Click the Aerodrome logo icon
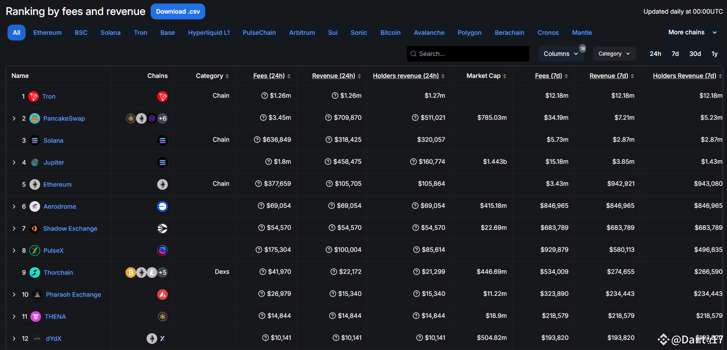Screen dimensions: 727x350 coord(35,206)
